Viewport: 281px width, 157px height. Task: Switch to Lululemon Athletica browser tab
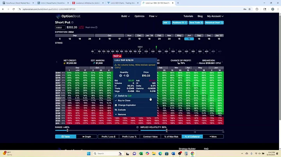pos(88,3)
